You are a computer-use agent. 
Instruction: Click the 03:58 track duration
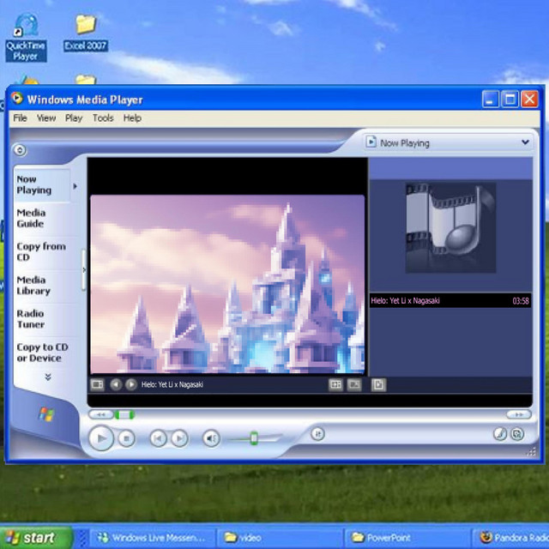pyautogui.click(x=521, y=301)
